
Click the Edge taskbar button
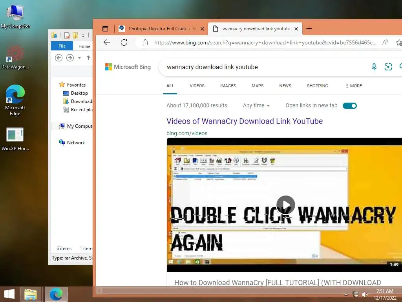point(56,294)
